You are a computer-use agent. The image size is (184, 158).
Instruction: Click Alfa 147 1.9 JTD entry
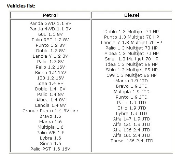click(131, 119)
